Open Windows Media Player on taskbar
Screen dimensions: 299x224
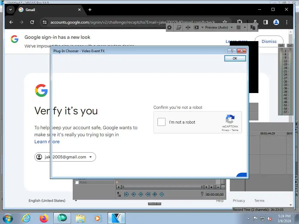98,218
